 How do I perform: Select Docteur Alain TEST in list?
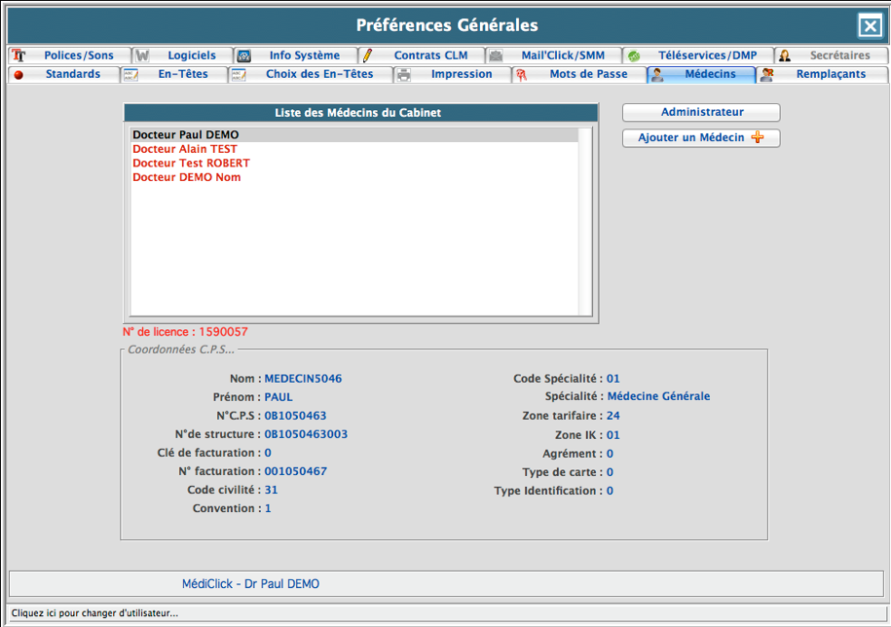185,149
